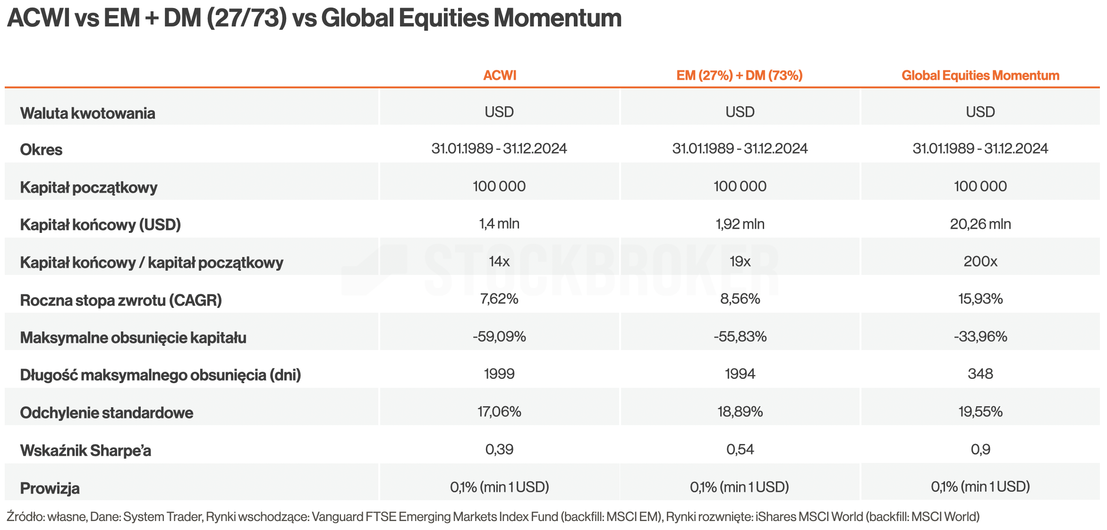1107x530 pixels.
Task: Select the -59,09% drawdown value
Action: pos(499,337)
